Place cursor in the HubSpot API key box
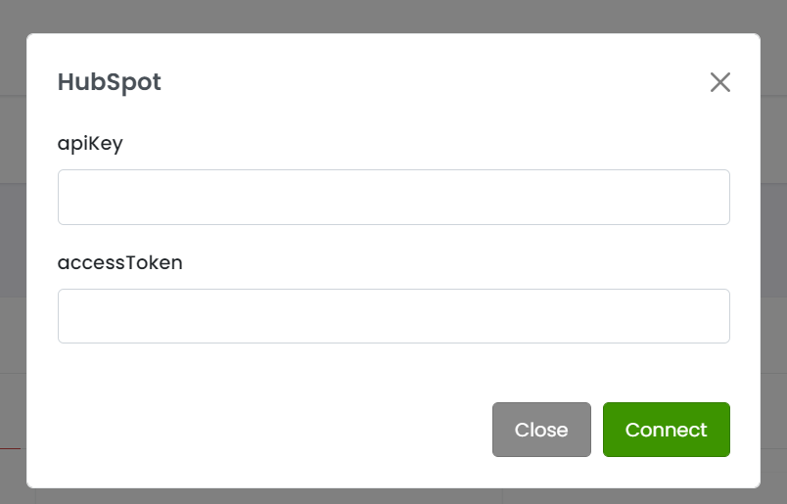The width and height of the screenshot is (787, 504). (393, 197)
